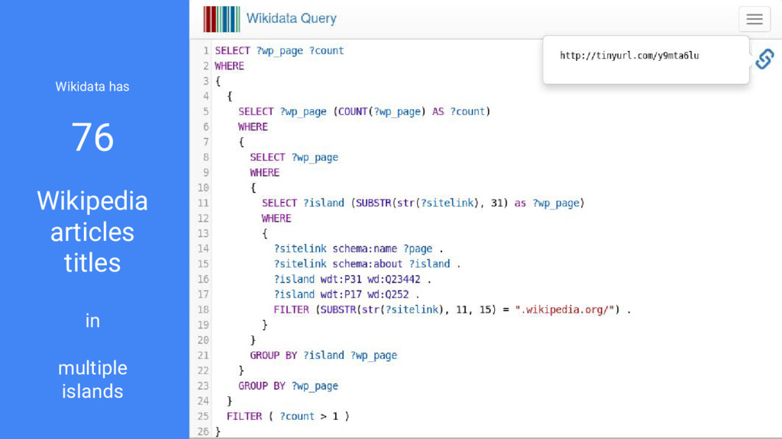Click line number 26 in gutter
This screenshot has width=782, height=439.
coord(203,431)
